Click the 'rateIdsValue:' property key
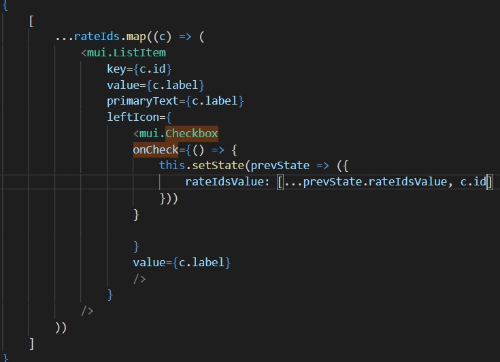This screenshot has height=362, width=500. coord(228,182)
